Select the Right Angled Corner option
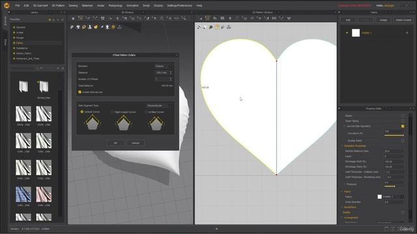 tap(113, 112)
